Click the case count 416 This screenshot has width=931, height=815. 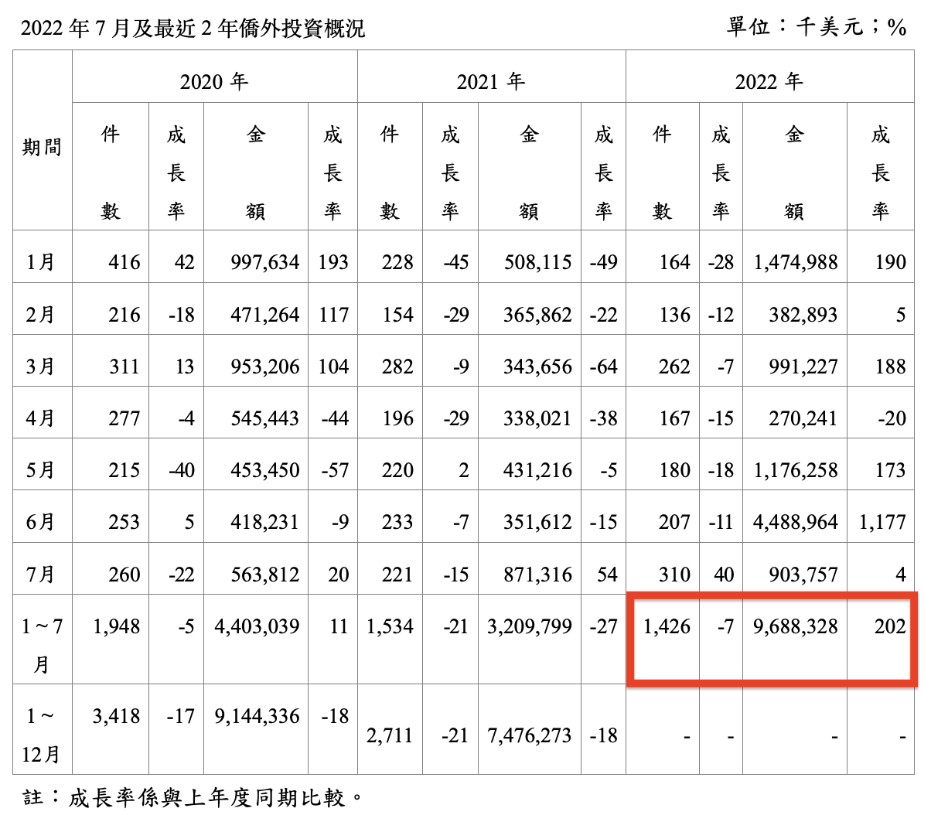[x=124, y=262]
